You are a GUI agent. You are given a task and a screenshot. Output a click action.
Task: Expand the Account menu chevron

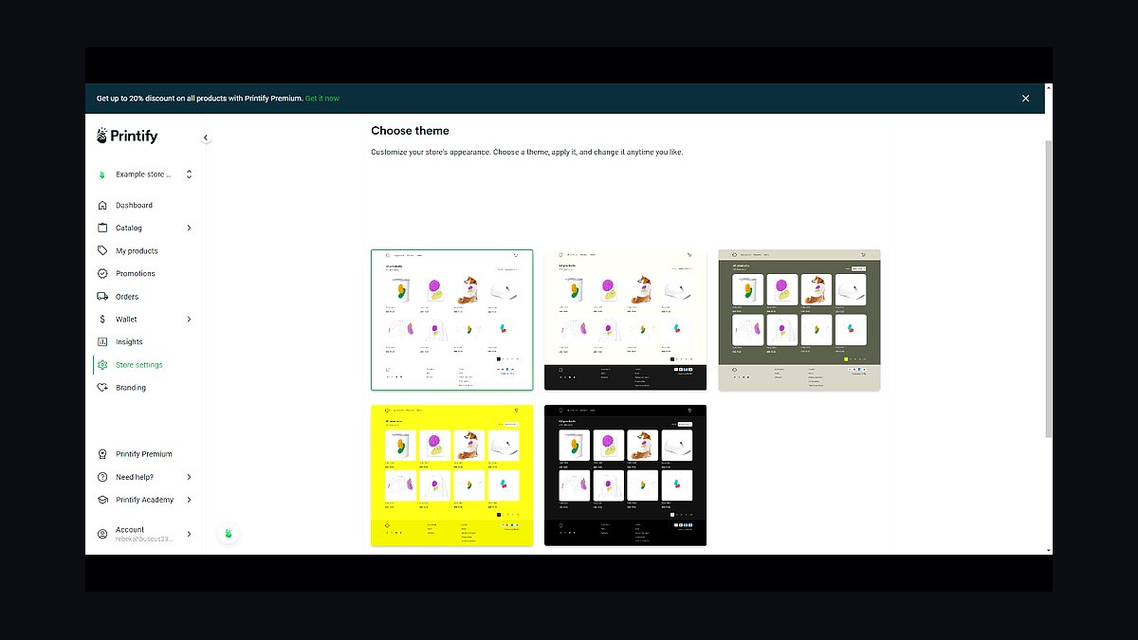pyautogui.click(x=189, y=534)
